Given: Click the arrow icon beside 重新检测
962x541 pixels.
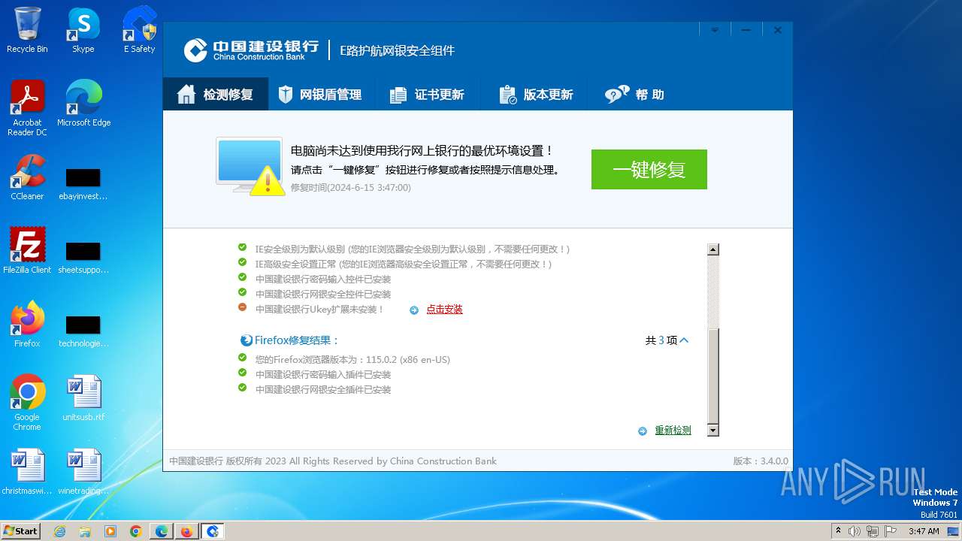Looking at the screenshot, I should [643, 431].
